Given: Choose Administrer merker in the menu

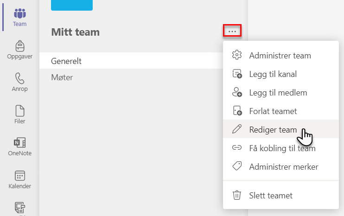Looking at the screenshot, I should [x=281, y=167].
